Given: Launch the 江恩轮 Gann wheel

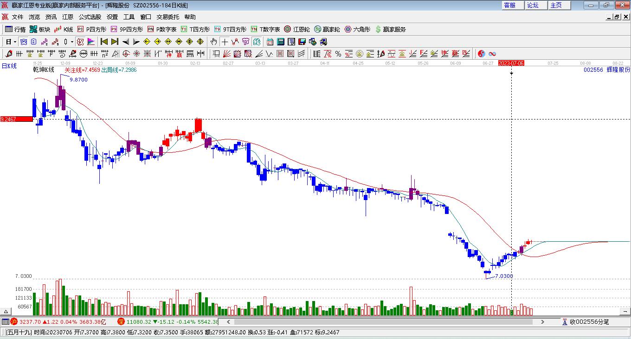Looking at the screenshot, I should [297, 29].
